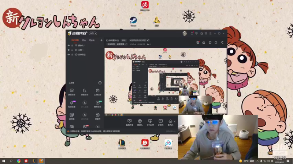Toggle the unlock padlock in preview toolbar
This screenshot has width=293, height=164.
pos(204,42)
